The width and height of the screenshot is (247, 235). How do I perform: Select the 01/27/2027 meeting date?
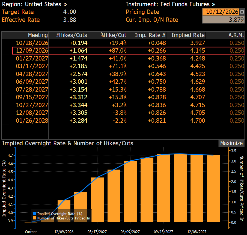point(32,58)
